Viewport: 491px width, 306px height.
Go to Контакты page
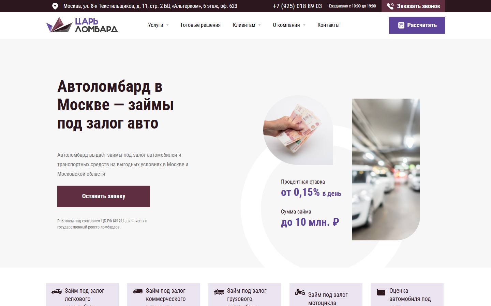328,25
